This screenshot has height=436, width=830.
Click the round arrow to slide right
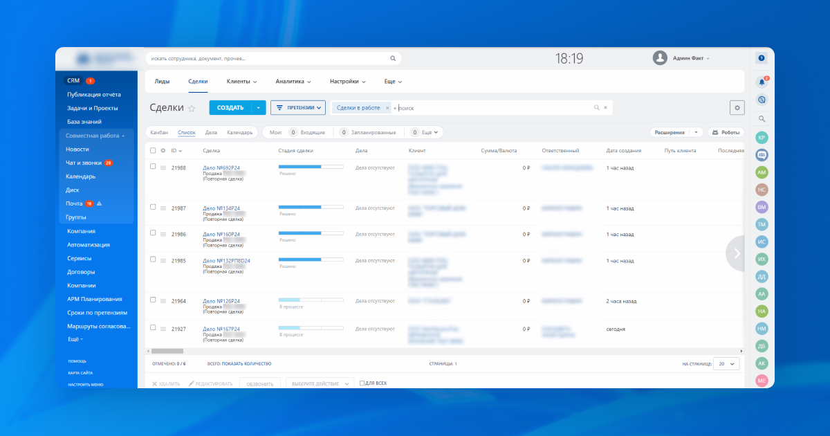tap(737, 253)
